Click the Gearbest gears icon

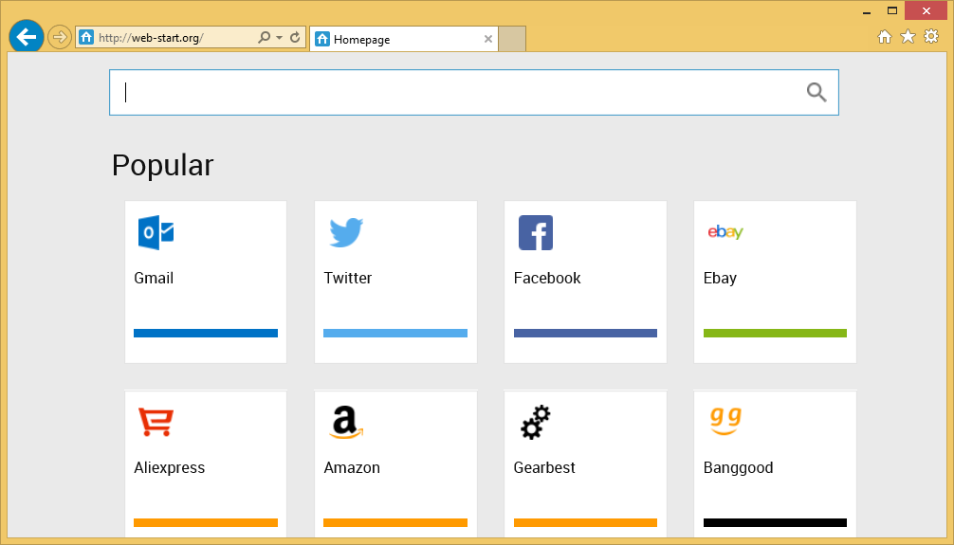pos(536,422)
